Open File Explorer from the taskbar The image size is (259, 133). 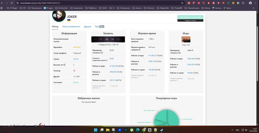108,130
